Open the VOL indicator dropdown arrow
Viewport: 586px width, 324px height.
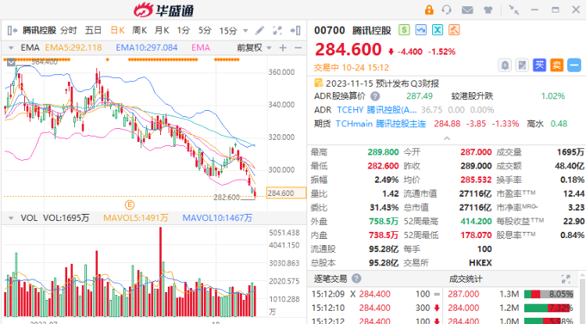click(x=11, y=218)
